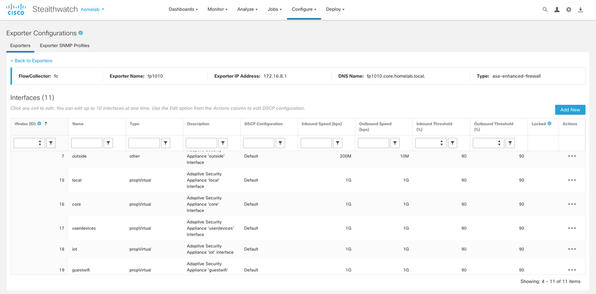The width and height of the screenshot is (596, 294).
Task: Open actions menu for iot interface
Action: (572, 249)
